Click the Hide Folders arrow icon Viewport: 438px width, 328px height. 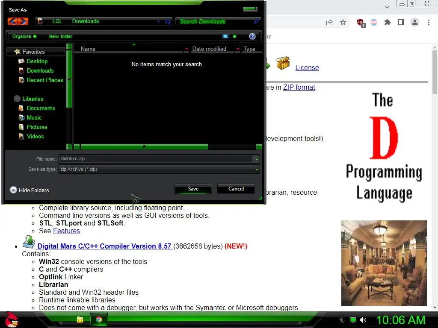pos(13,190)
